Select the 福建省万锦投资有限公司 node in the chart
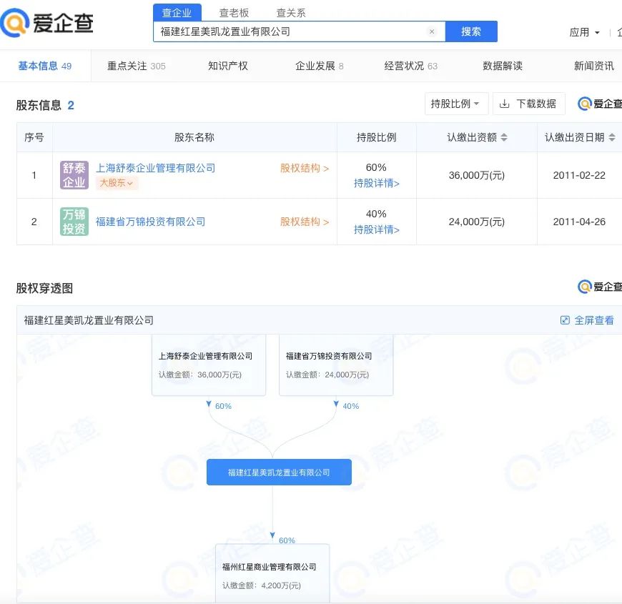622x604 pixels. click(x=336, y=365)
